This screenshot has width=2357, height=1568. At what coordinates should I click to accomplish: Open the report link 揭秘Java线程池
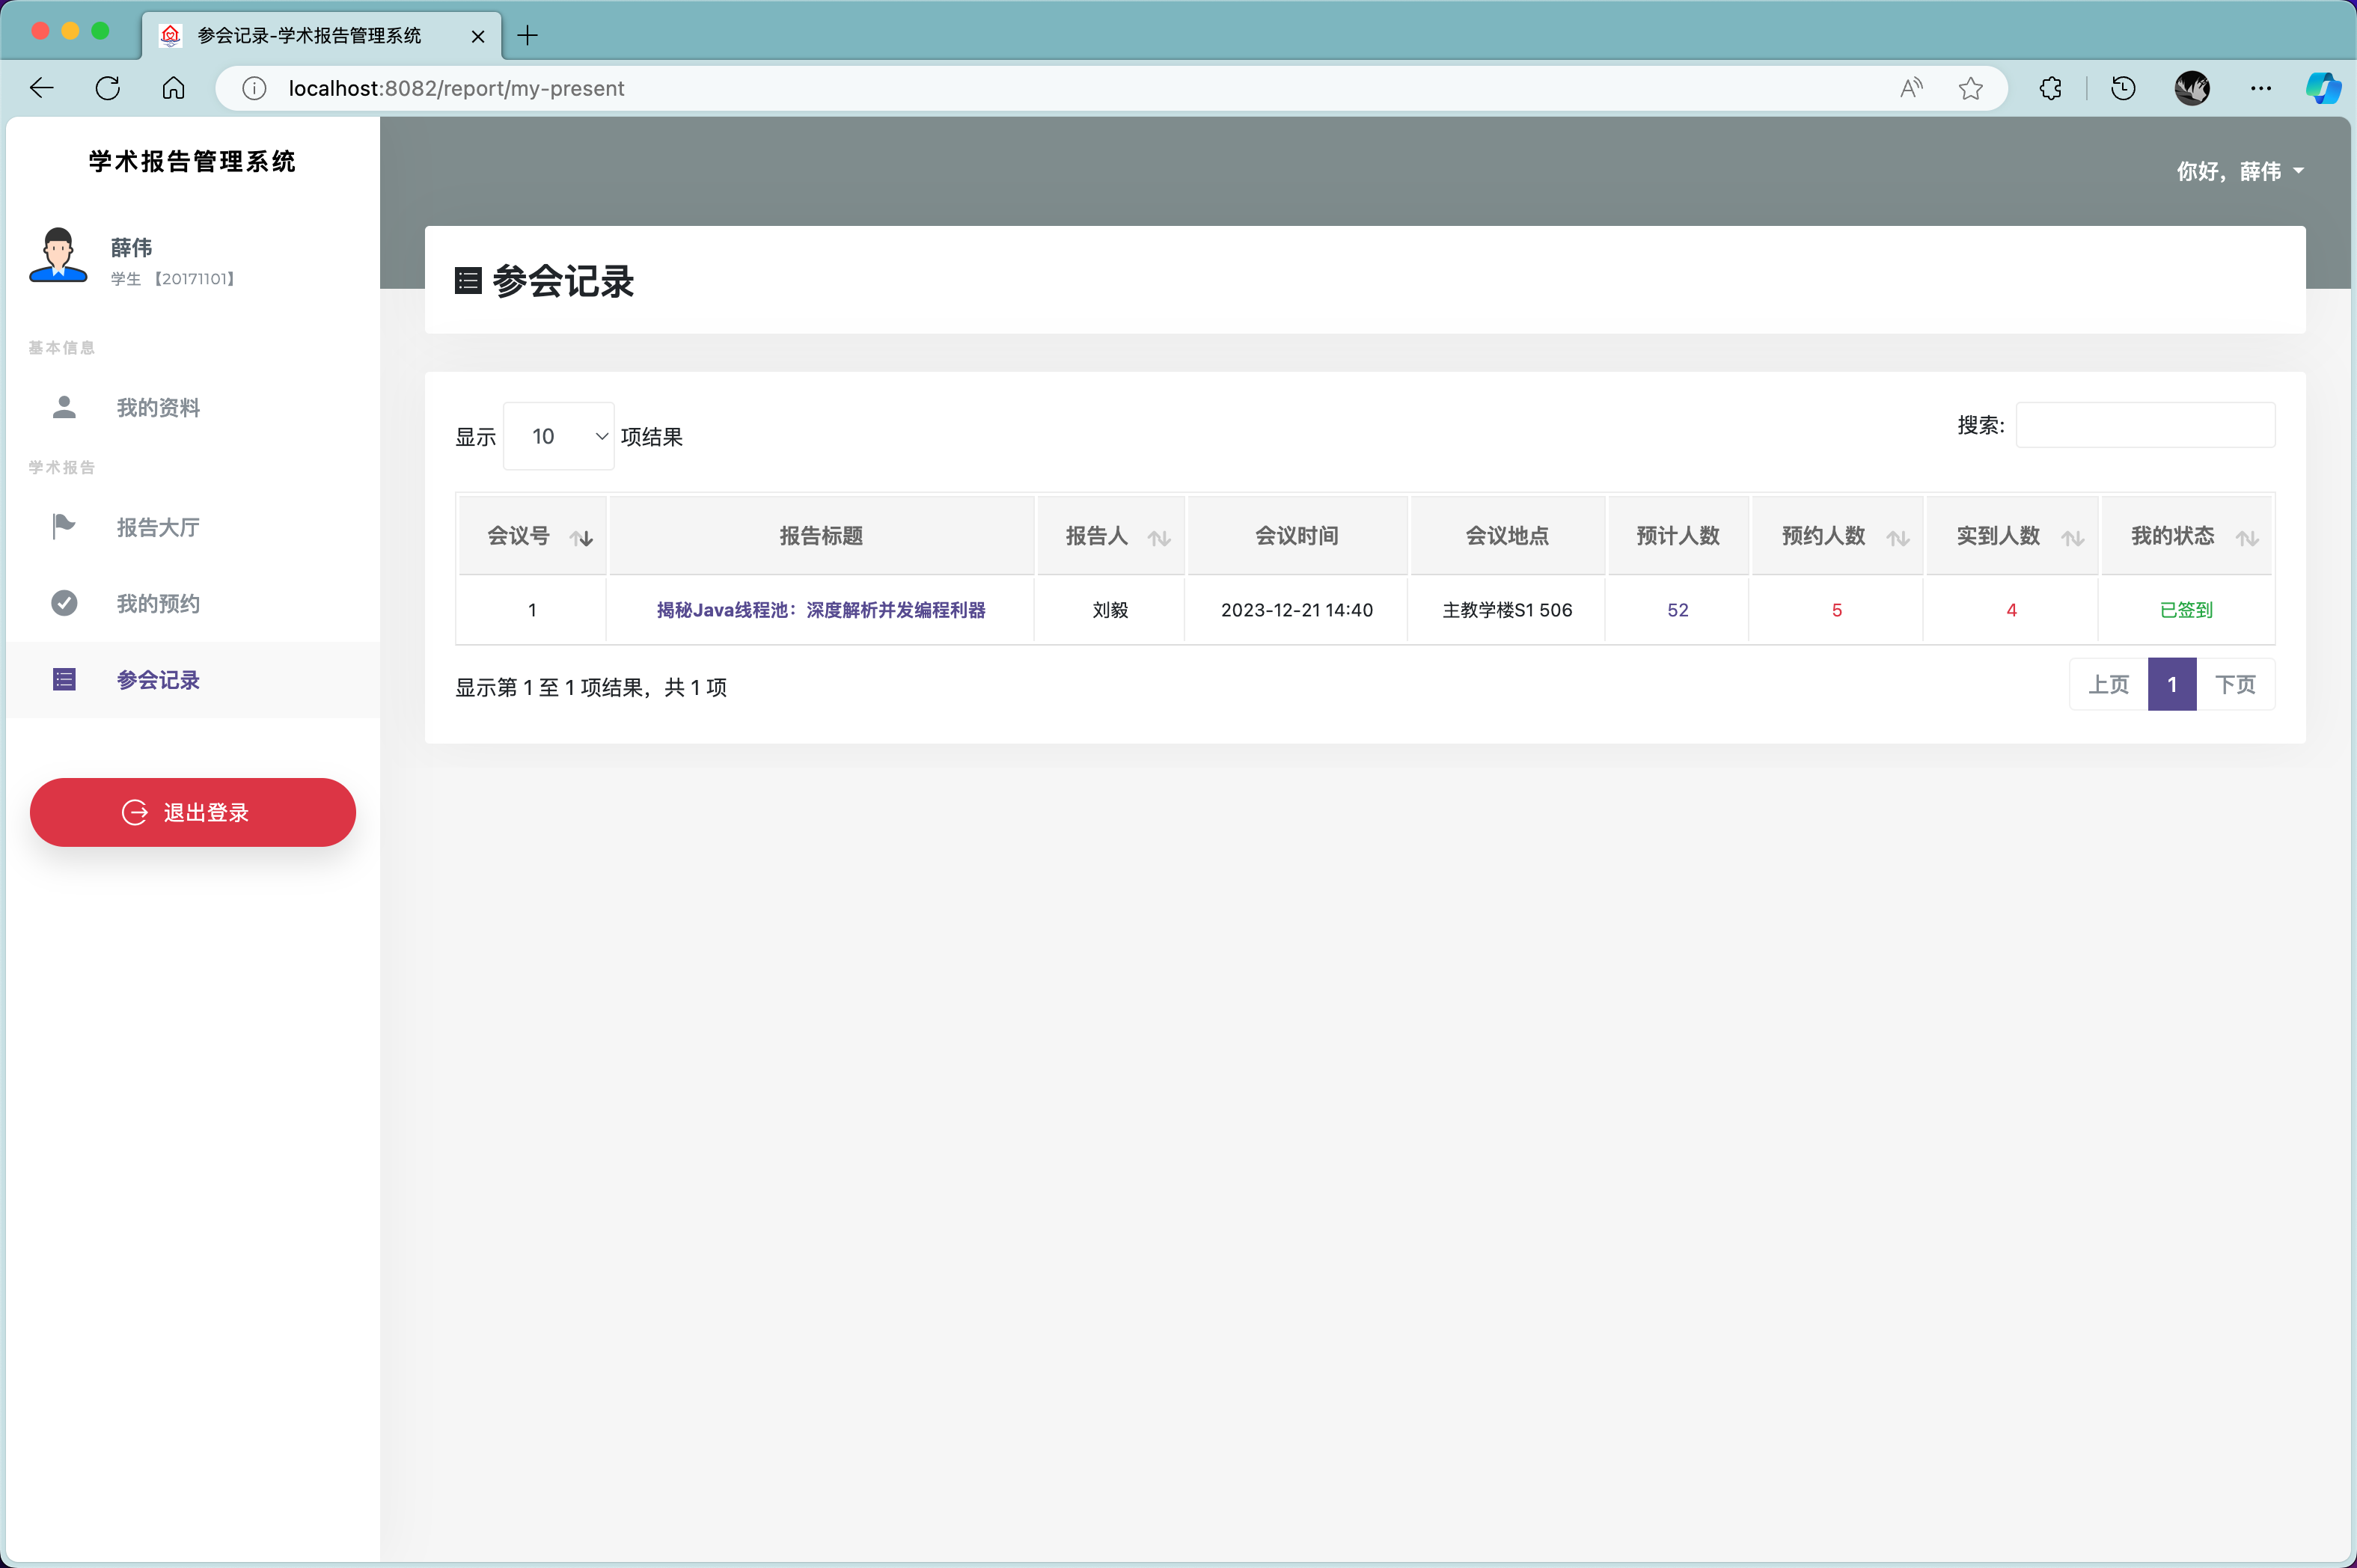(820, 610)
